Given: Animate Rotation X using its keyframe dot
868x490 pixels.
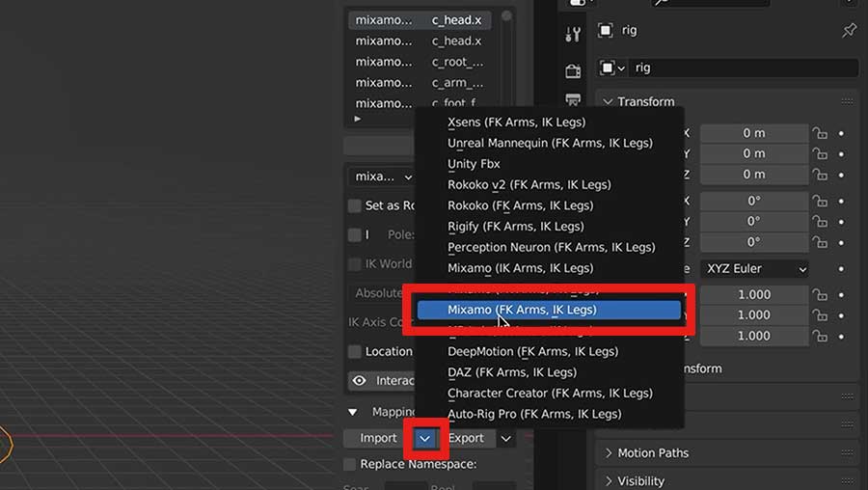Looking at the screenshot, I should 841,201.
